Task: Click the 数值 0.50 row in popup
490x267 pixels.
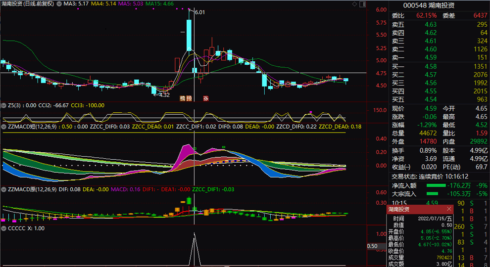Action: 422,225
